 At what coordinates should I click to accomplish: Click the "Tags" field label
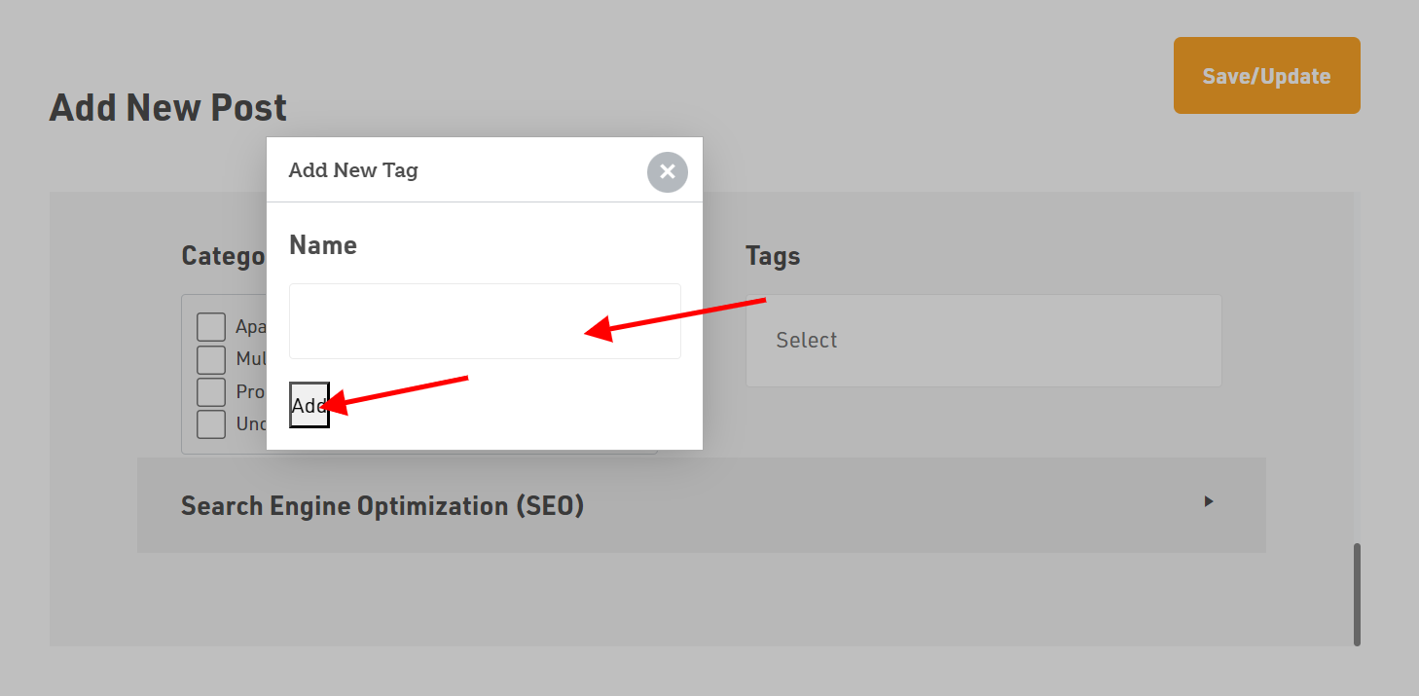(x=773, y=256)
